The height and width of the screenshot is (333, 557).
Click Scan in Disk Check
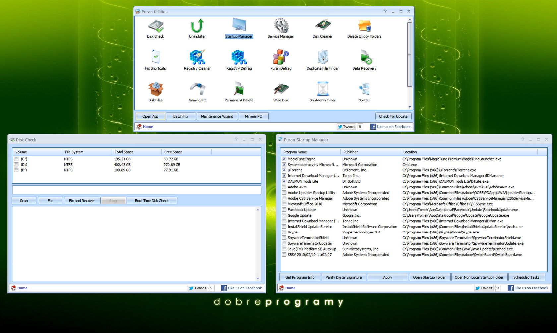pyautogui.click(x=24, y=201)
